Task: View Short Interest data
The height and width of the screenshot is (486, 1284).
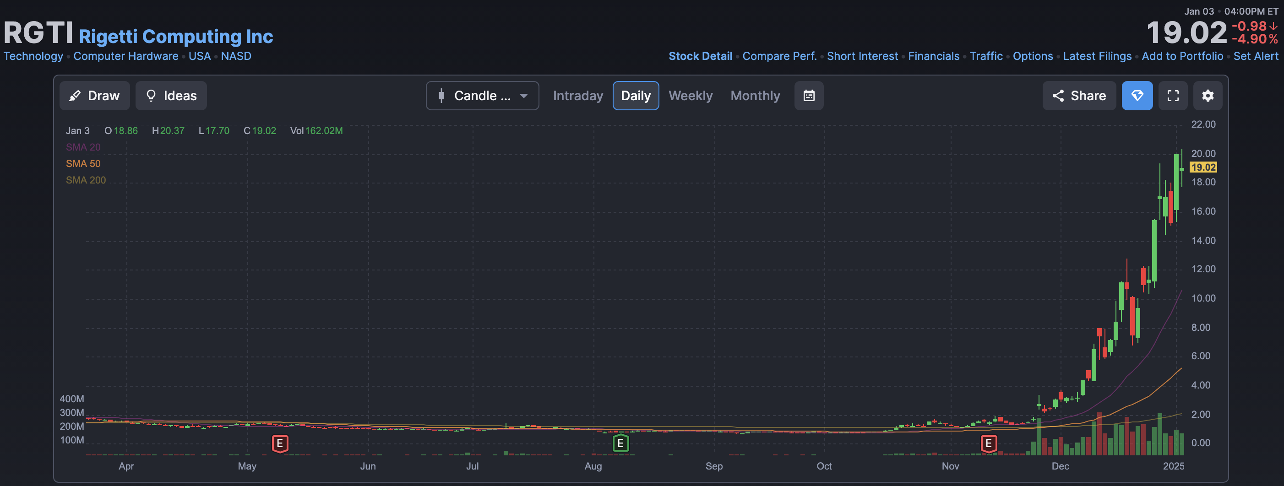Action: (x=862, y=56)
